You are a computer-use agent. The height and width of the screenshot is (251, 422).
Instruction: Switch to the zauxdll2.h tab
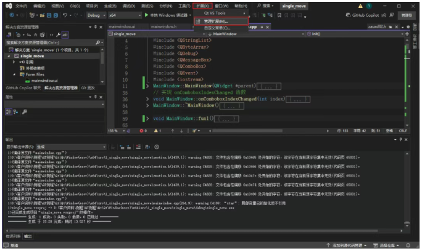click(377, 26)
